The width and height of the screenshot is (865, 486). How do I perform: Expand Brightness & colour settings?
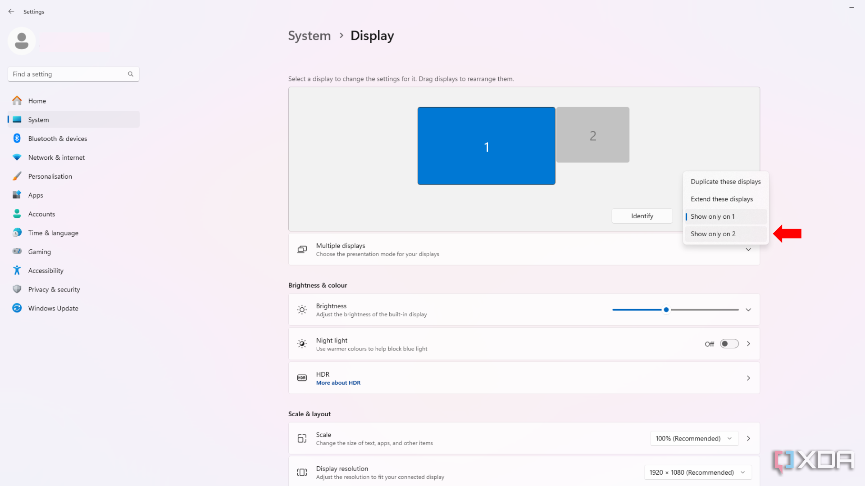click(x=749, y=310)
